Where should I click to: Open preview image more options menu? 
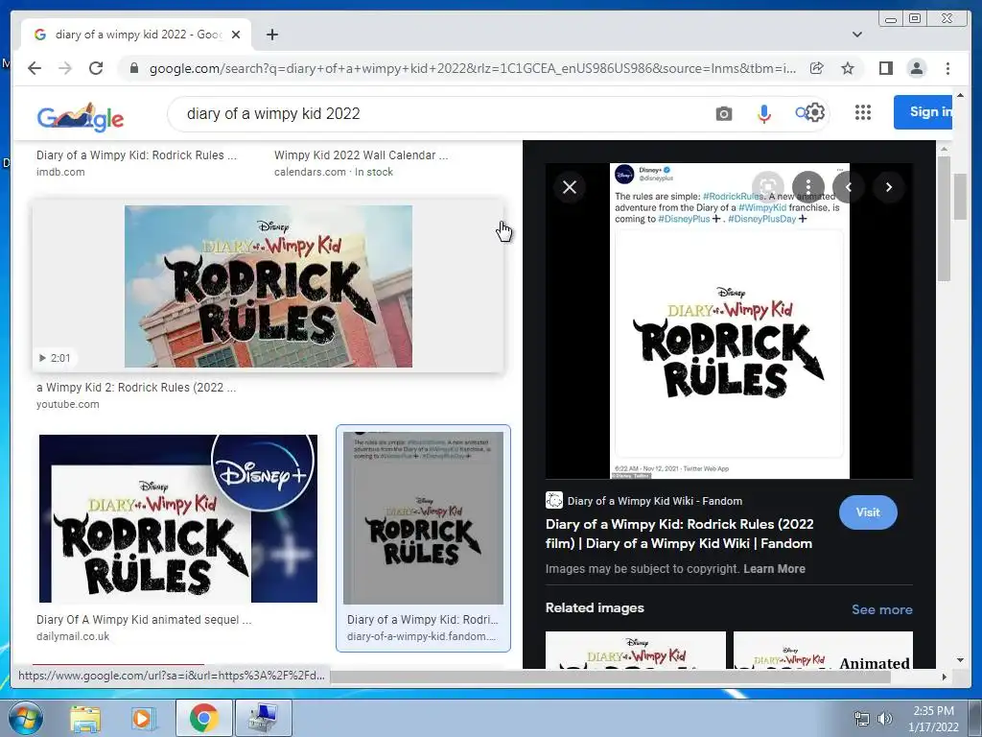point(807,187)
